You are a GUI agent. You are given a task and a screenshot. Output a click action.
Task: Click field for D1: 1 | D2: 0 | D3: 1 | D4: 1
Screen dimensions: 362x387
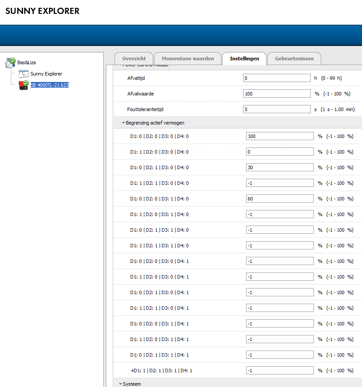[280, 339]
